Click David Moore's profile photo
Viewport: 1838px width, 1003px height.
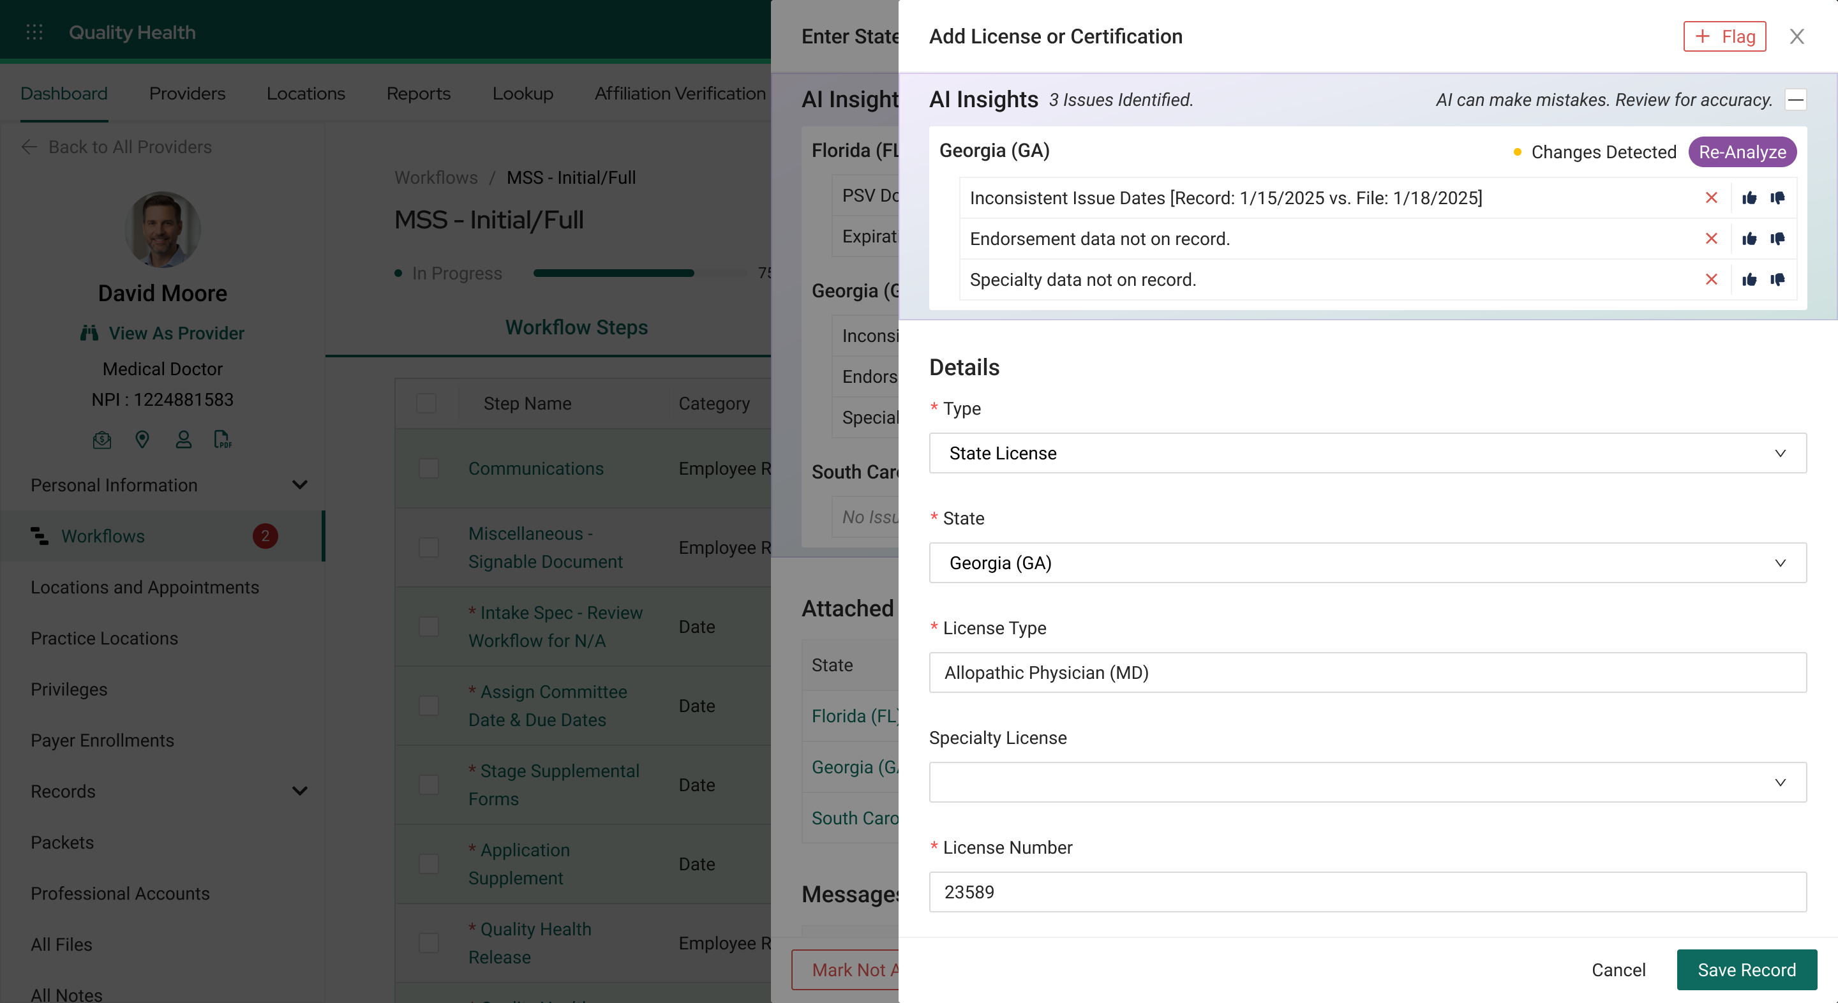[163, 230]
